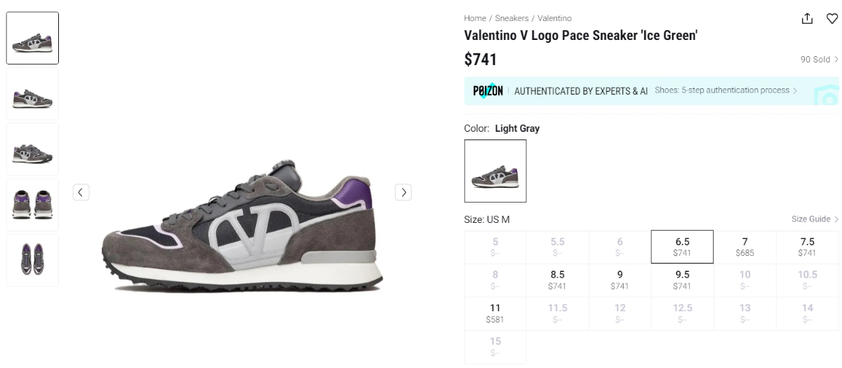The height and width of the screenshot is (368, 842).
Task: Go to Home breadcrumb
Action: point(475,18)
